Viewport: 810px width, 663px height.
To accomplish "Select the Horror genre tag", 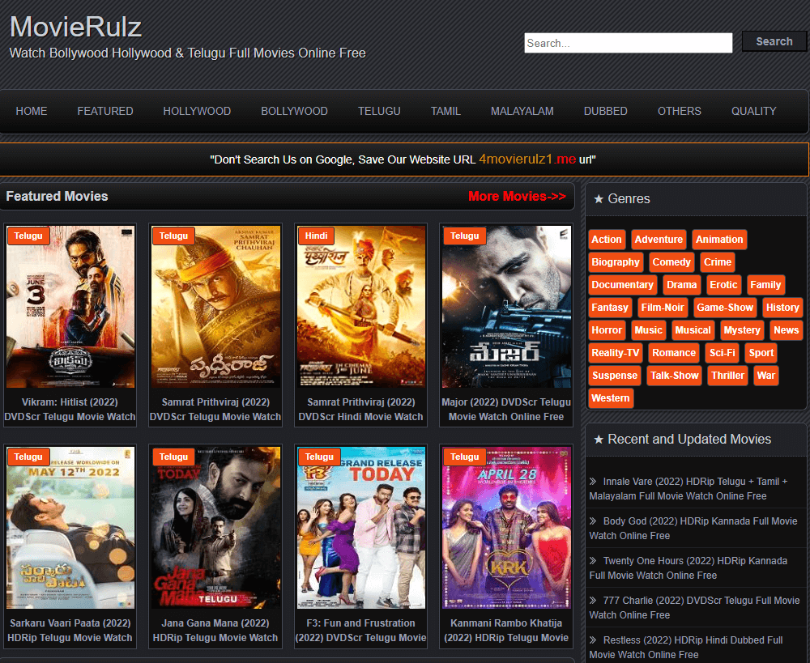I will pyautogui.click(x=607, y=330).
